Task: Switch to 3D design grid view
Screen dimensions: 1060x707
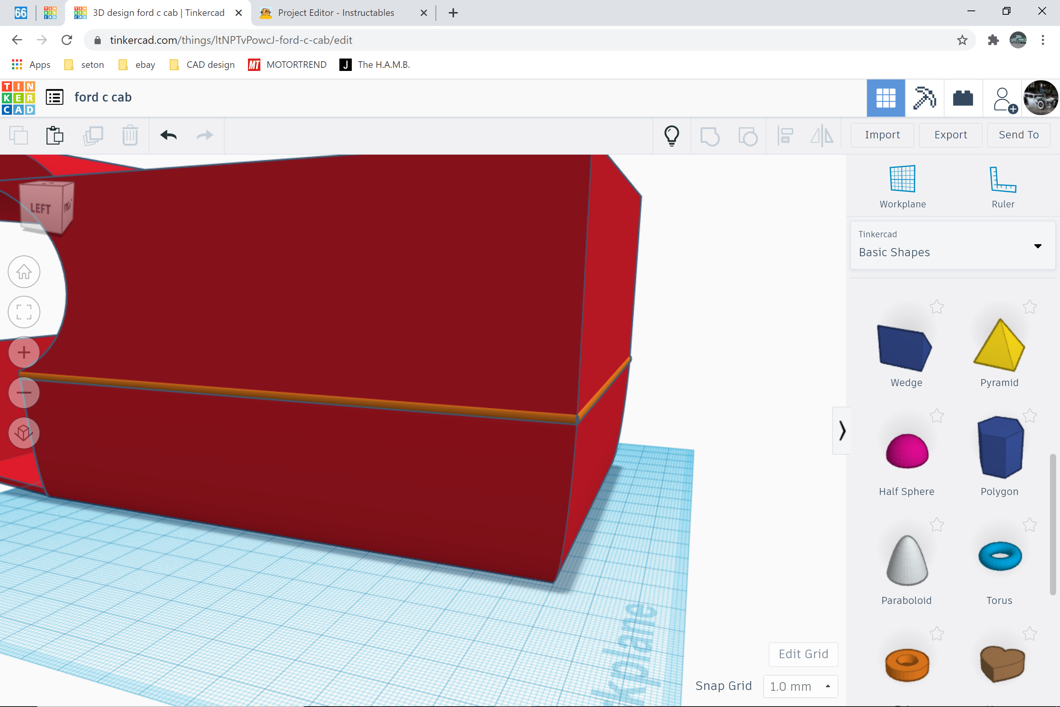Action: point(886,98)
